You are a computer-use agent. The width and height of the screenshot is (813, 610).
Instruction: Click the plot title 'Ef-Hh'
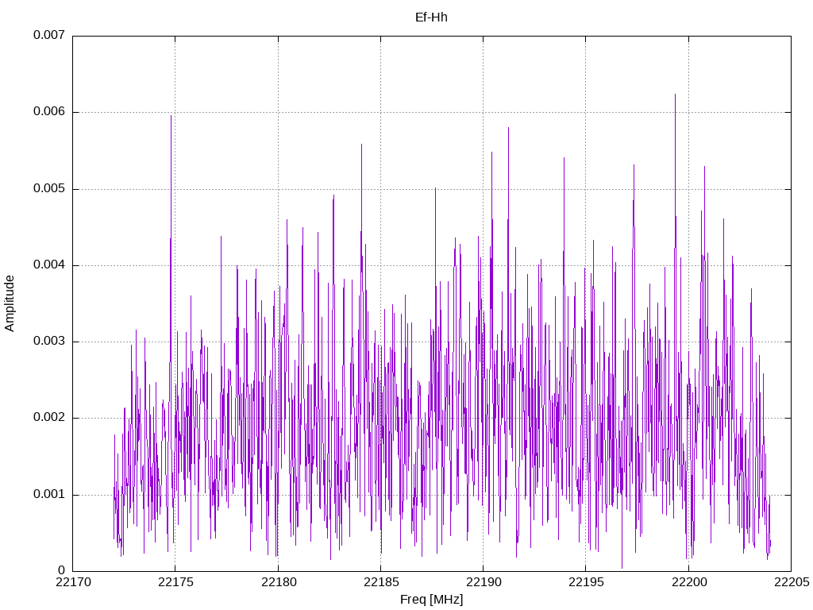click(431, 17)
